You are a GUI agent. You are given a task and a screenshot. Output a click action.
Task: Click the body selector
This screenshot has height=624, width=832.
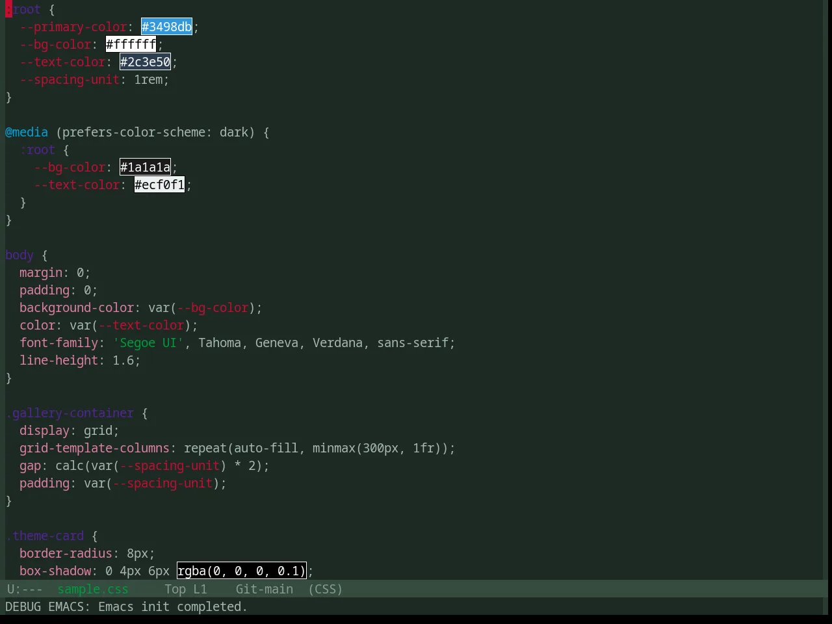tap(19, 255)
